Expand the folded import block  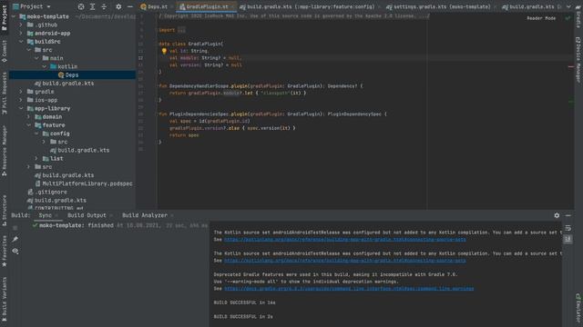pos(181,30)
